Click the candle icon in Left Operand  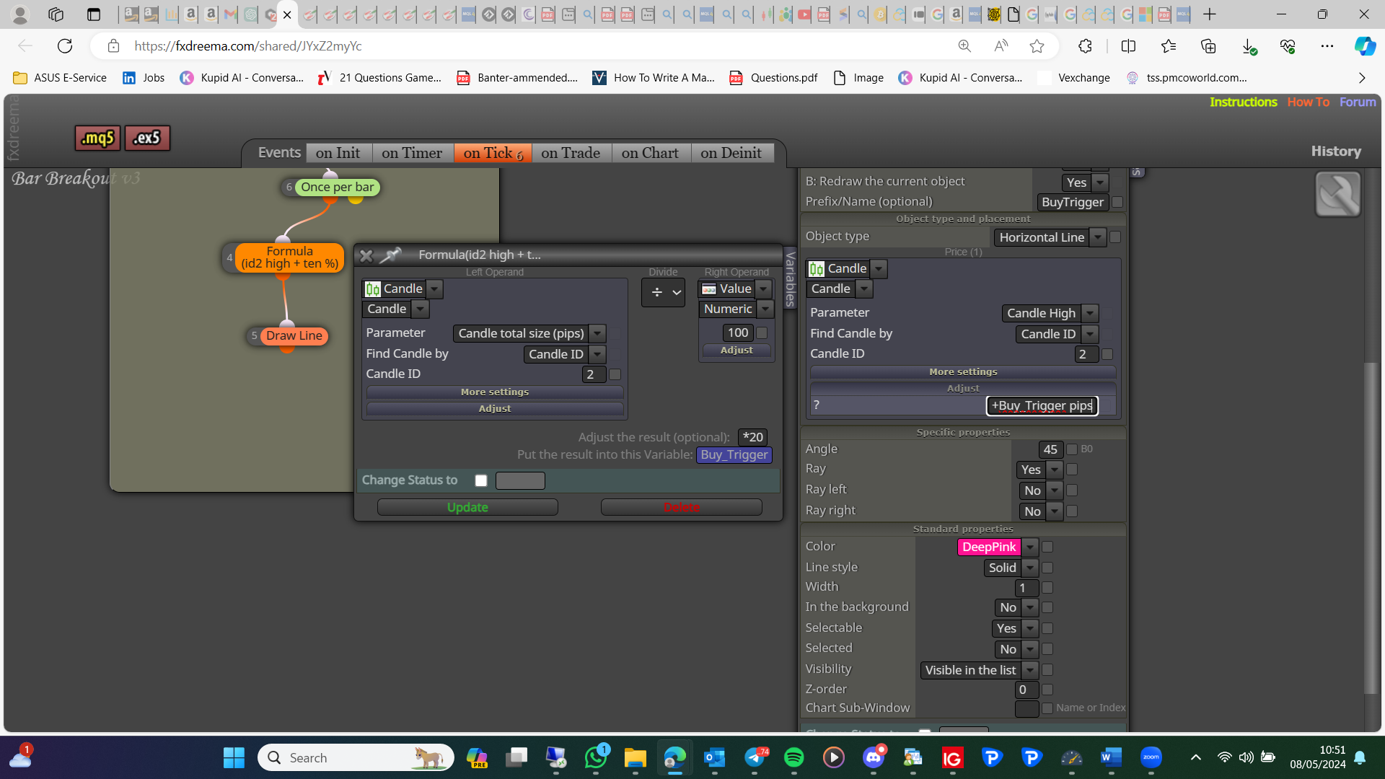pyautogui.click(x=372, y=289)
